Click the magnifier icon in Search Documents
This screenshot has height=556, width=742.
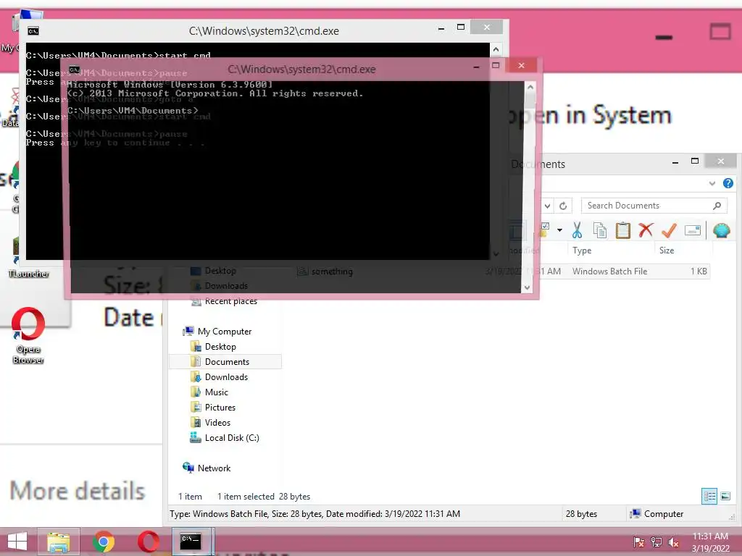717,206
